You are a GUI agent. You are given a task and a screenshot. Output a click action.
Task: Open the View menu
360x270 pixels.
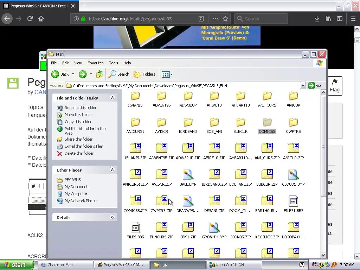tap(78, 63)
